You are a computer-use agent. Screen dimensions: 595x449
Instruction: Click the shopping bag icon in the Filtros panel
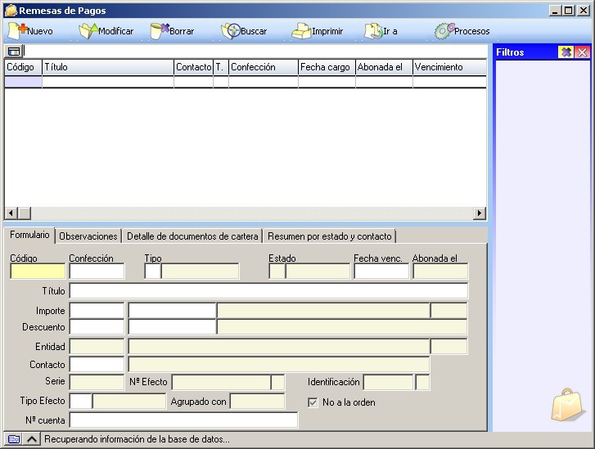[568, 405]
